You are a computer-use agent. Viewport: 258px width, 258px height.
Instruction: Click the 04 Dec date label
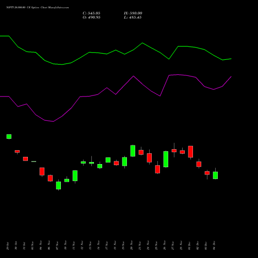(214, 246)
